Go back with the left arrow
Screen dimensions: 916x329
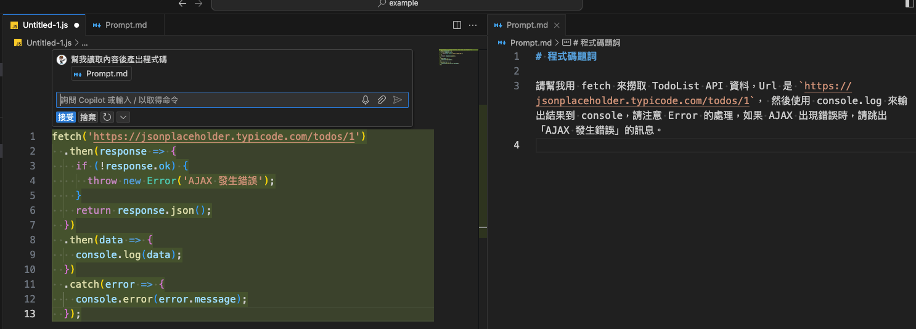click(182, 4)
